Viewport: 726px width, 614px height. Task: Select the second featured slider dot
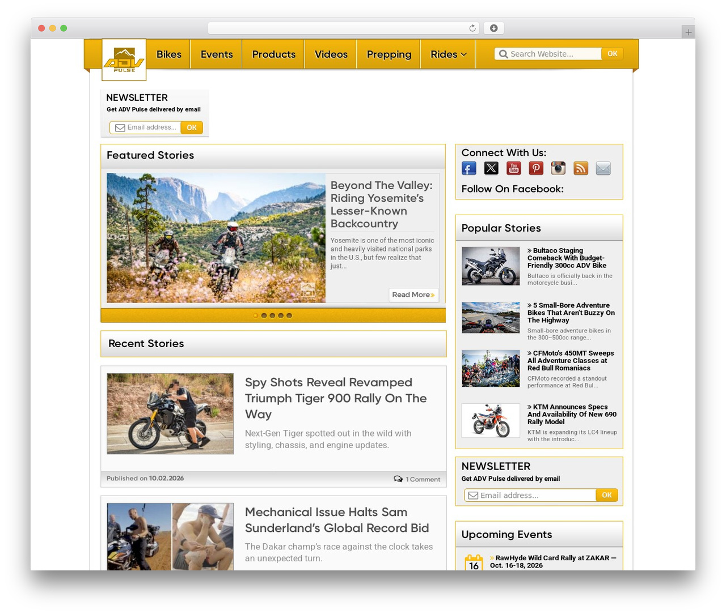click(x=264, y=315)
